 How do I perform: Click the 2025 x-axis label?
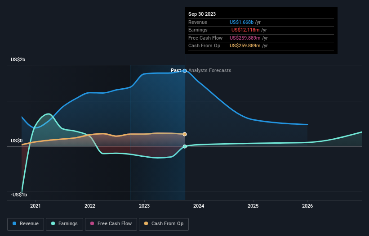point(253,206)
